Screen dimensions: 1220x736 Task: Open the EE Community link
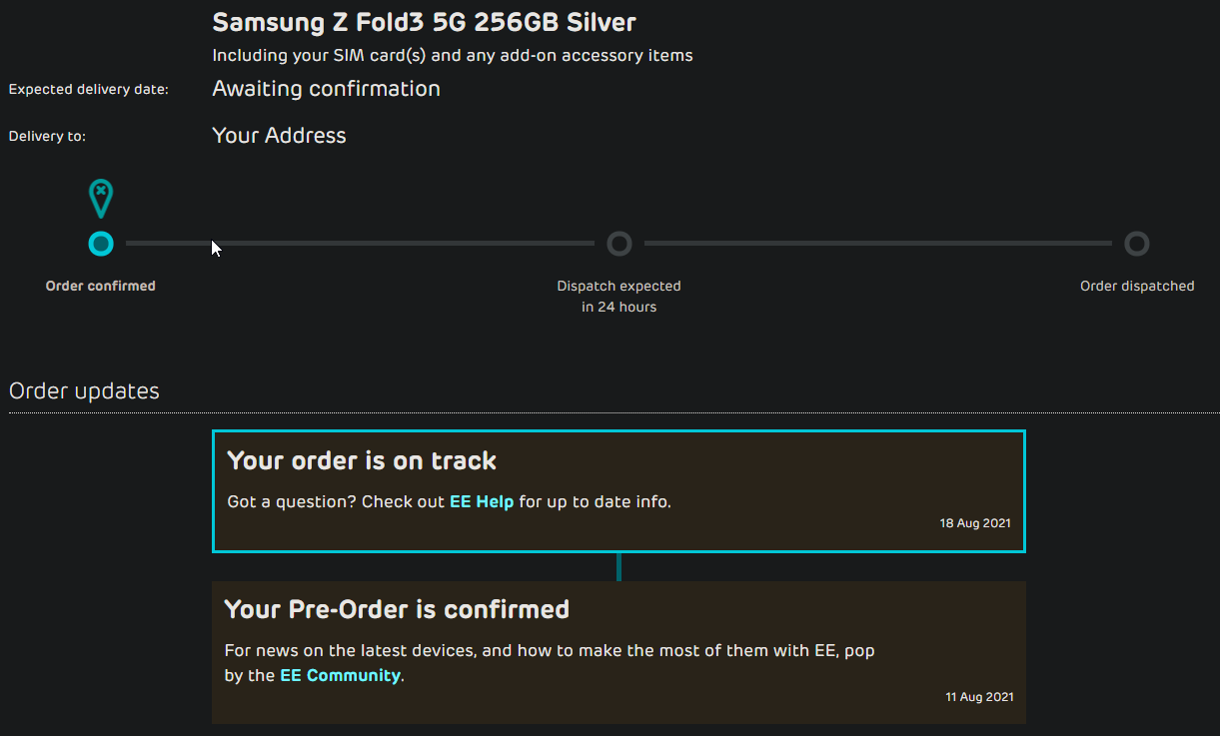click(341, 675)
